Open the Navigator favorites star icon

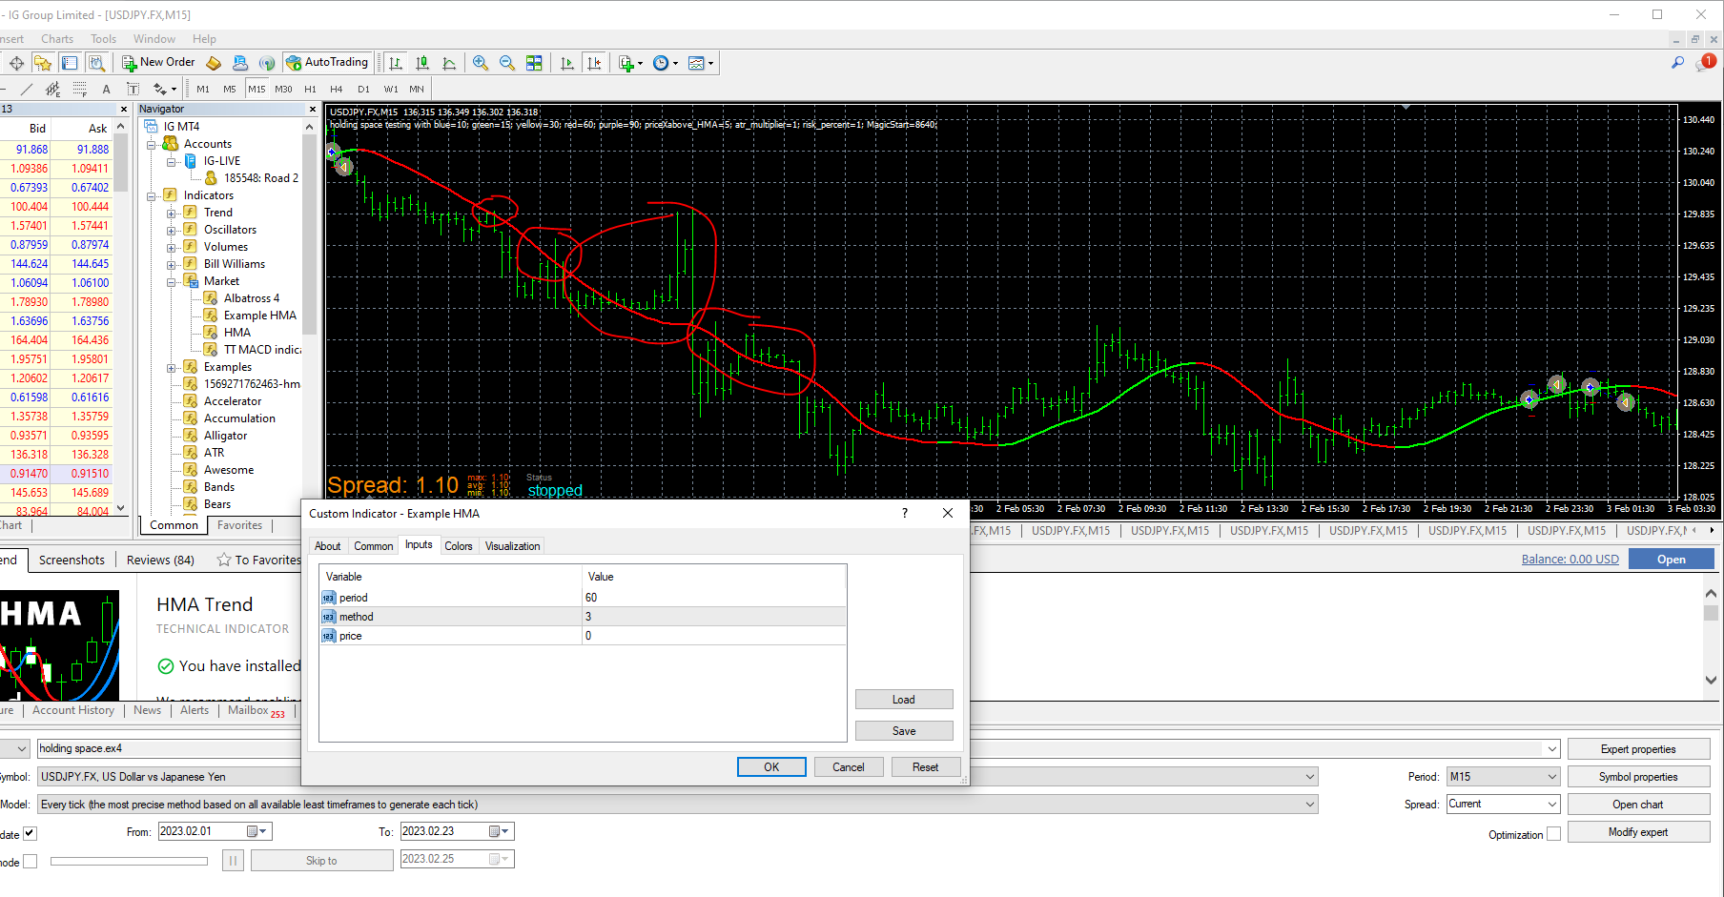click(42, 63)
